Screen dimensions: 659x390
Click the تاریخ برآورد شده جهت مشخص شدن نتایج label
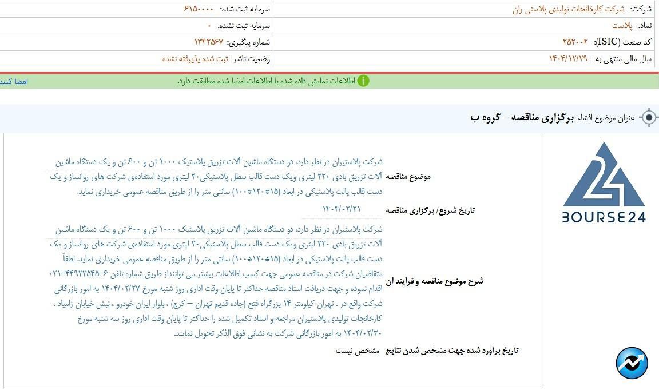point(452,351)
